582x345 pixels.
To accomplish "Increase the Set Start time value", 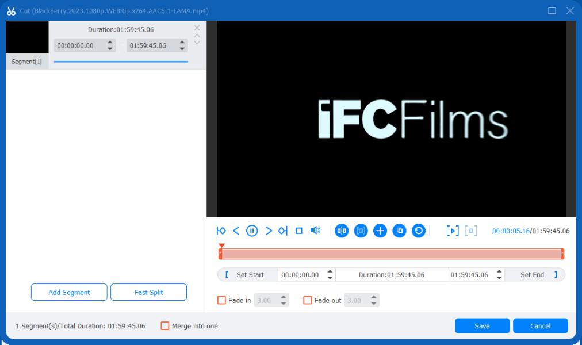I will (330, 271).
